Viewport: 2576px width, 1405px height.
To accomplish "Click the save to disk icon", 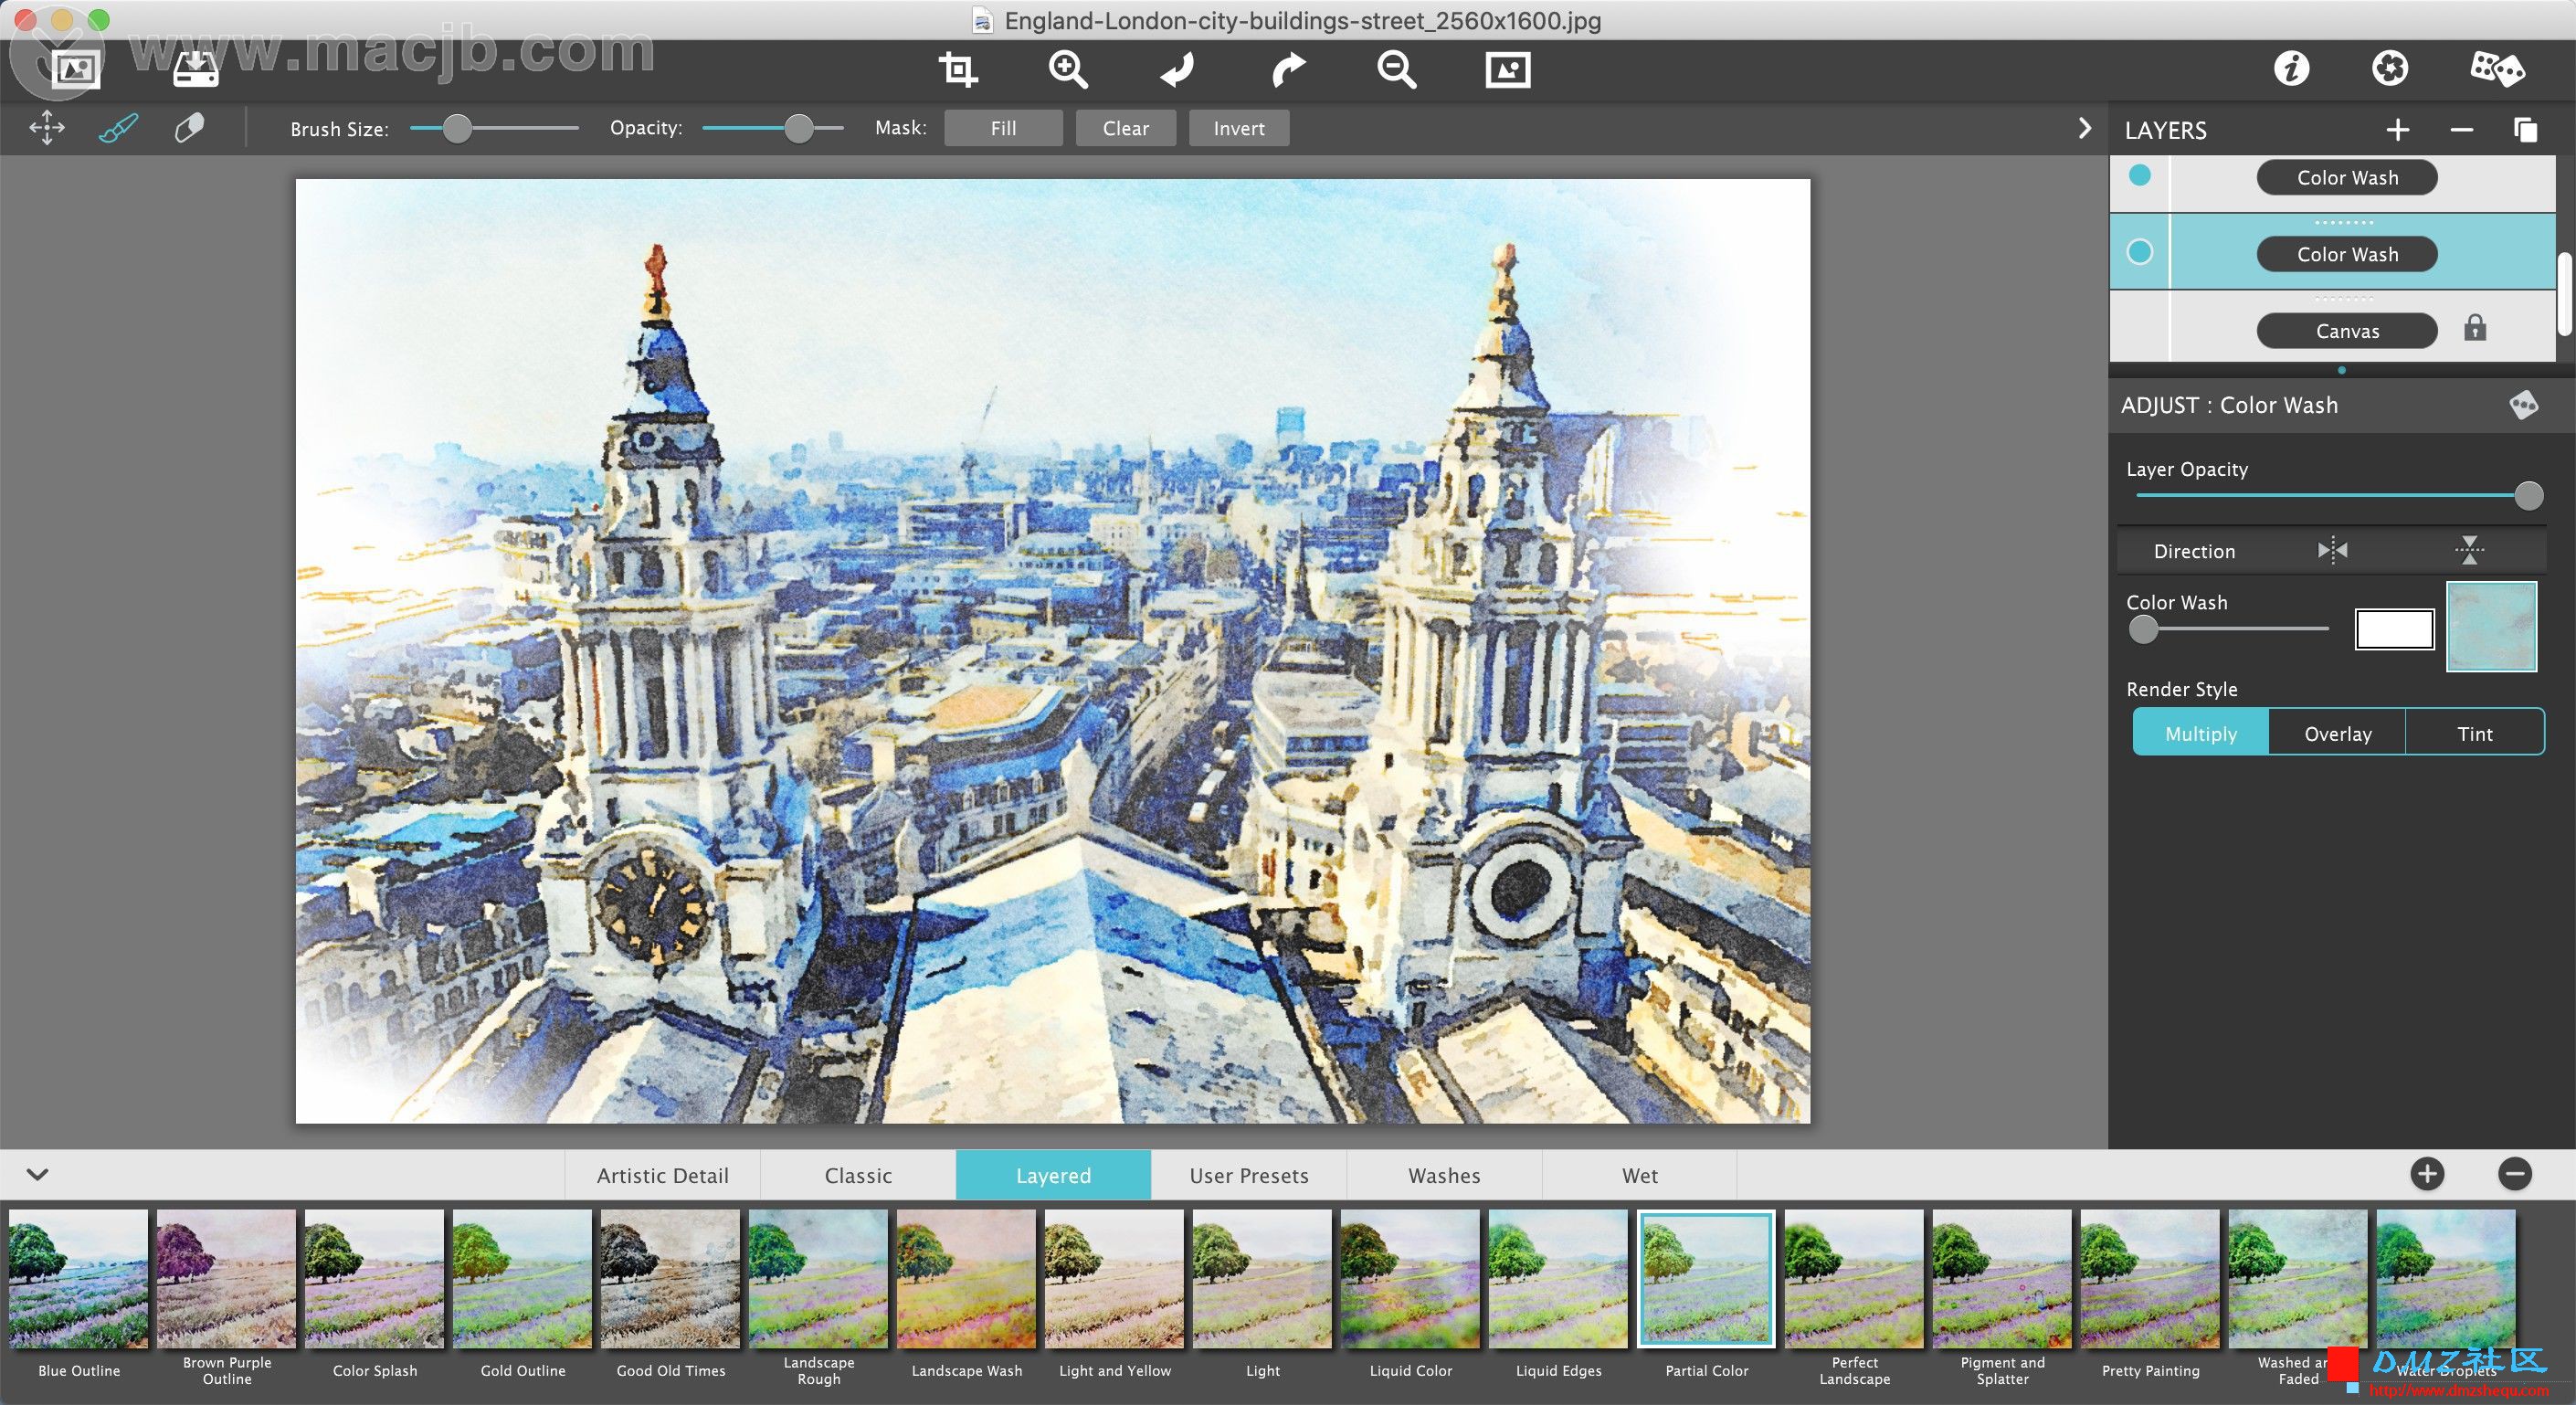I will [195, 69].
